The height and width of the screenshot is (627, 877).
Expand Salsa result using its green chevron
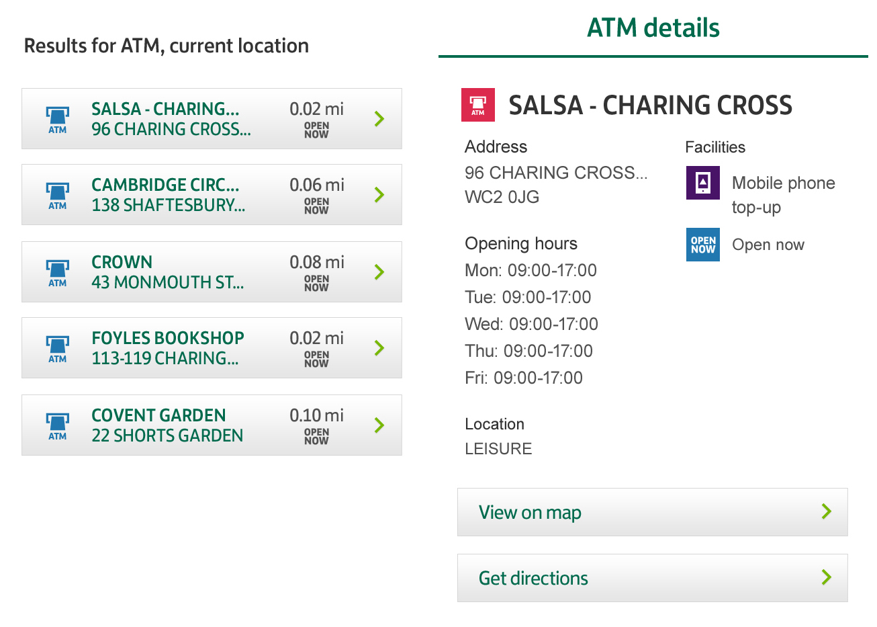click(x=379, y=119)
